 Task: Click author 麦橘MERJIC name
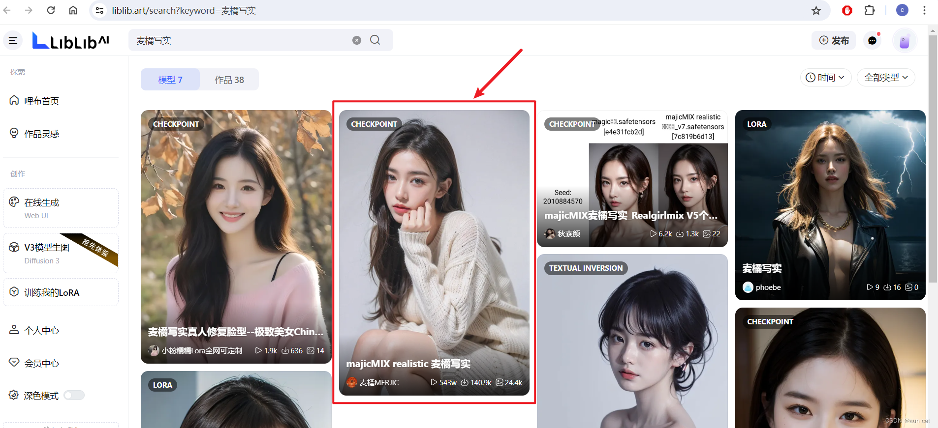pos(379,382)
